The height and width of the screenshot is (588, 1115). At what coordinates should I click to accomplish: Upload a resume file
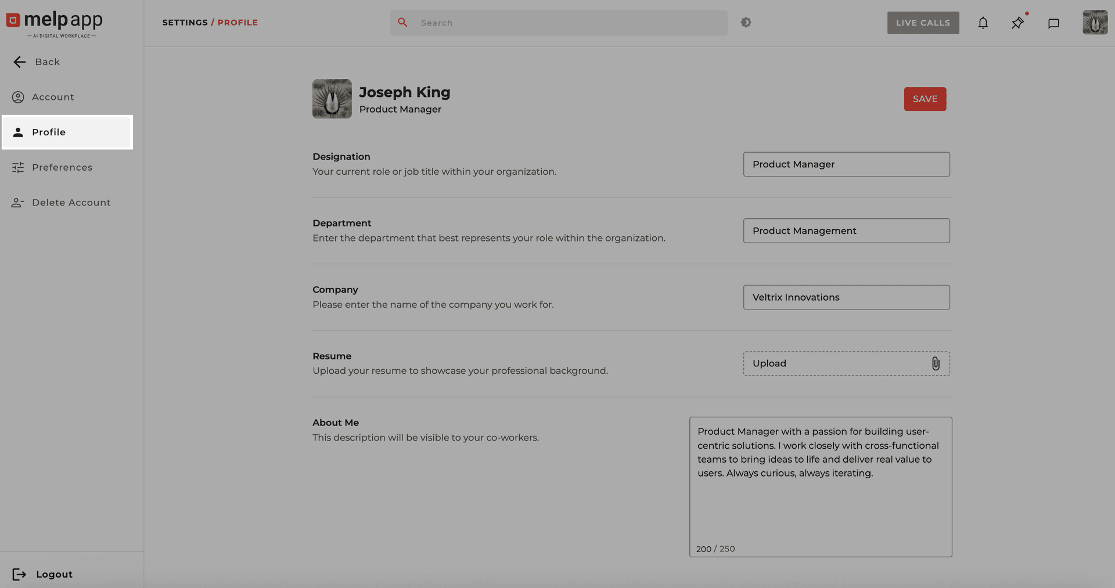pyautogui.click(x=846, y=363)
